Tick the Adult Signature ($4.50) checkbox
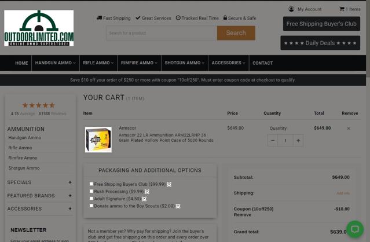The image size is (370, 242). click(x=91, y=199)
